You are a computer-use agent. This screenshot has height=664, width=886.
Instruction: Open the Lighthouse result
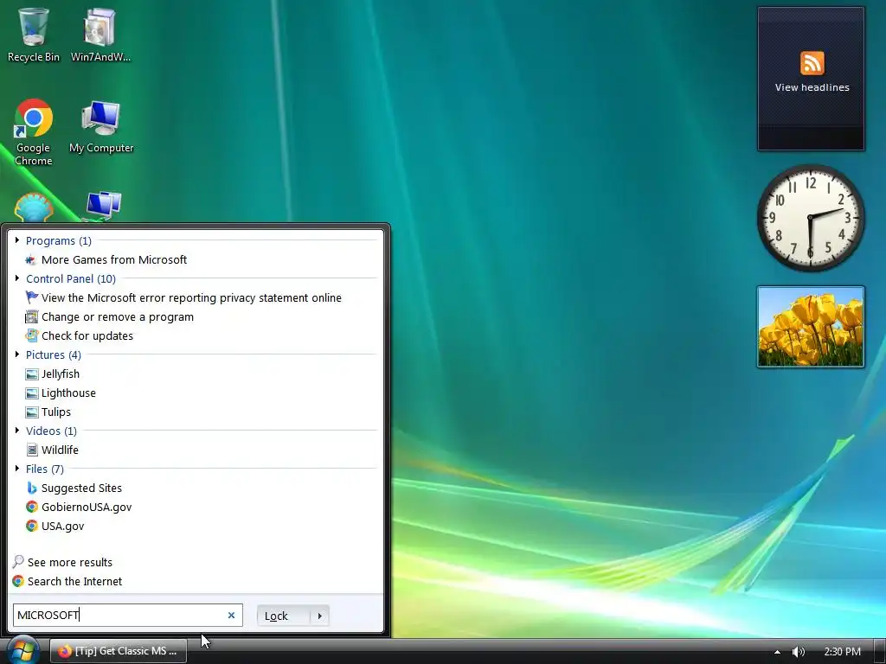pyautogui.click(x=68, y=393)
